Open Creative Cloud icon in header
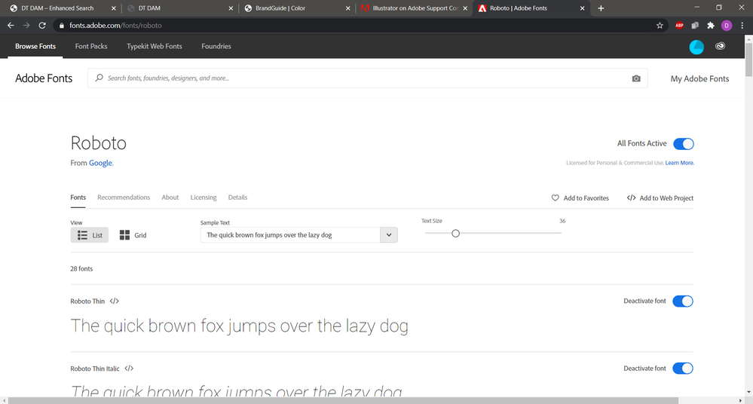The width and height of the screenshot is (753, 404). coord(720,47)
